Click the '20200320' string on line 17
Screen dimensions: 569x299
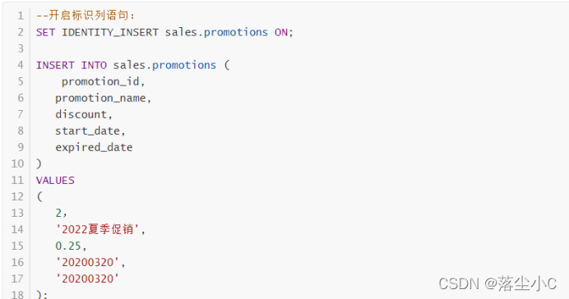point(87,278)
